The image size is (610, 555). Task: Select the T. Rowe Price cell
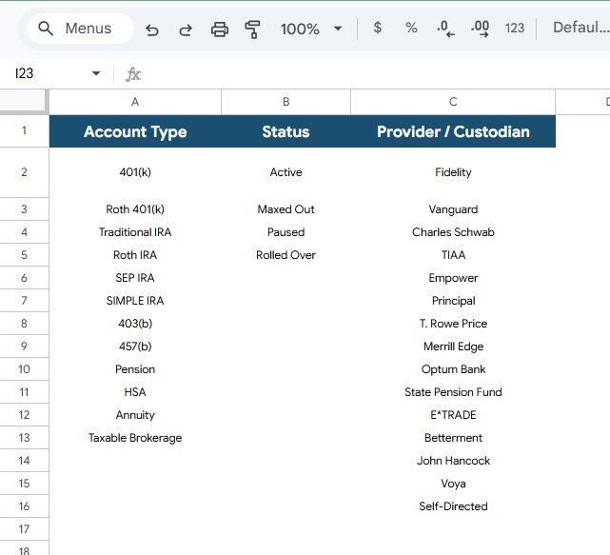tap(453, 324)
